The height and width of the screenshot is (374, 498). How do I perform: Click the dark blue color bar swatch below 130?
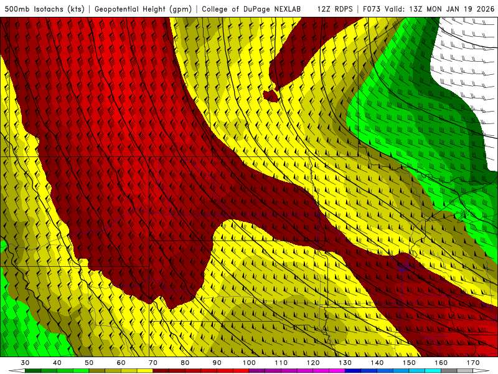coord(353,371)
